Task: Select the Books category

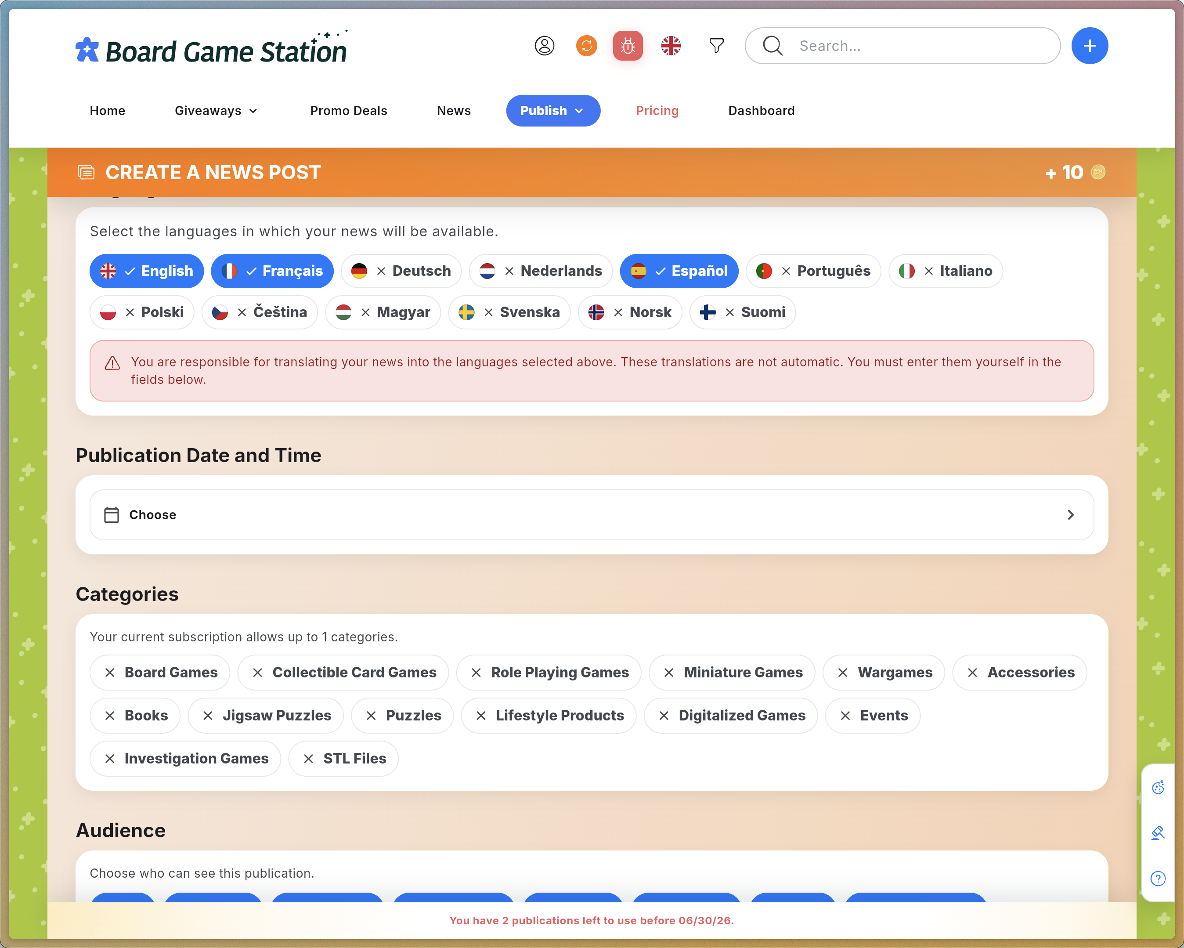Action: point(135,715)
